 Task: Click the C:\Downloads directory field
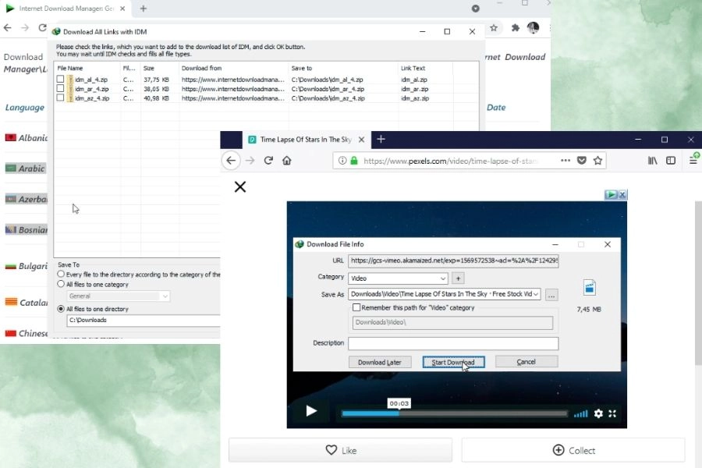(144, 321)
